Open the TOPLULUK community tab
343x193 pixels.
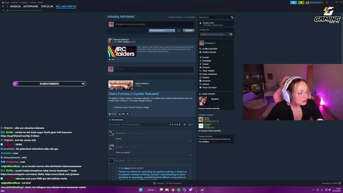pos(47,6)
